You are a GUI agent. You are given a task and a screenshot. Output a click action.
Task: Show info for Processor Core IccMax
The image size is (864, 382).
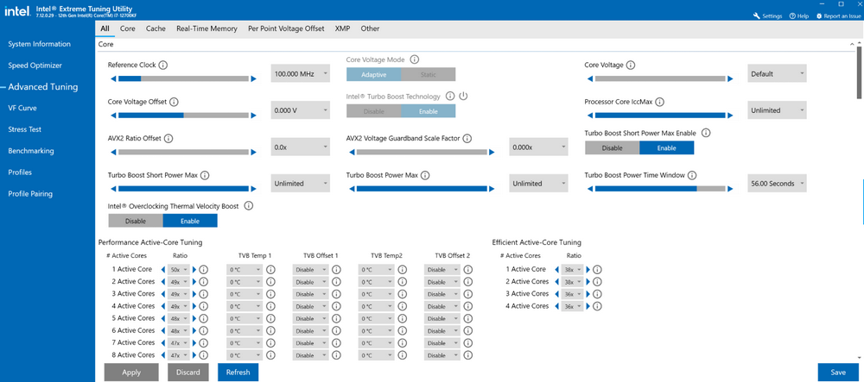(659, 102)
